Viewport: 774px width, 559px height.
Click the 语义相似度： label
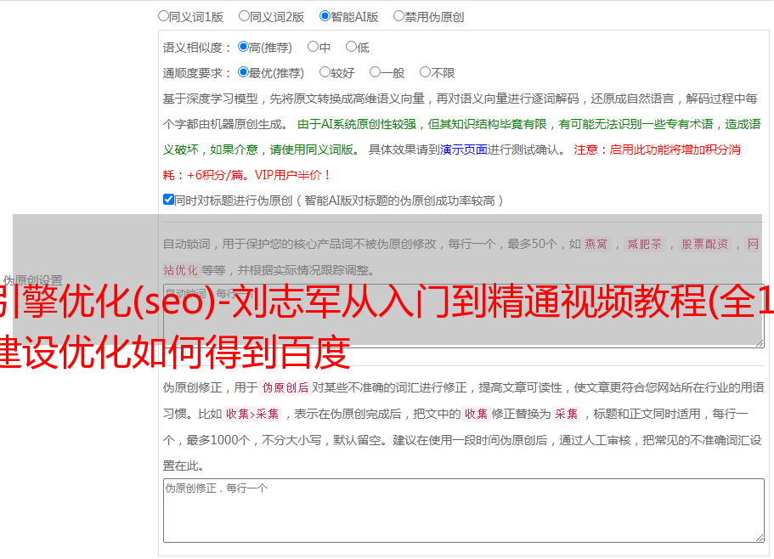197,48
